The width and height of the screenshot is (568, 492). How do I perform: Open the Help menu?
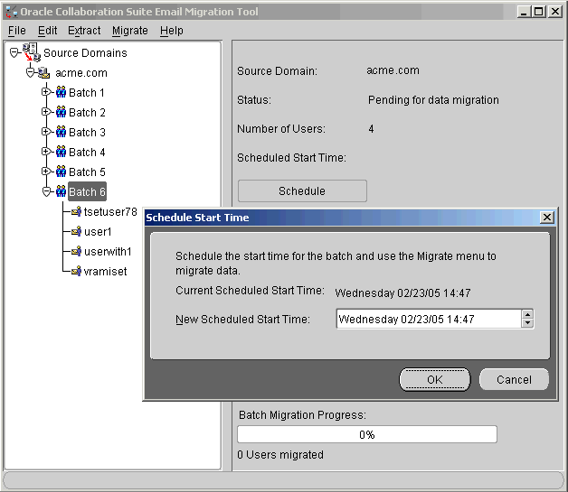point(171,31)
